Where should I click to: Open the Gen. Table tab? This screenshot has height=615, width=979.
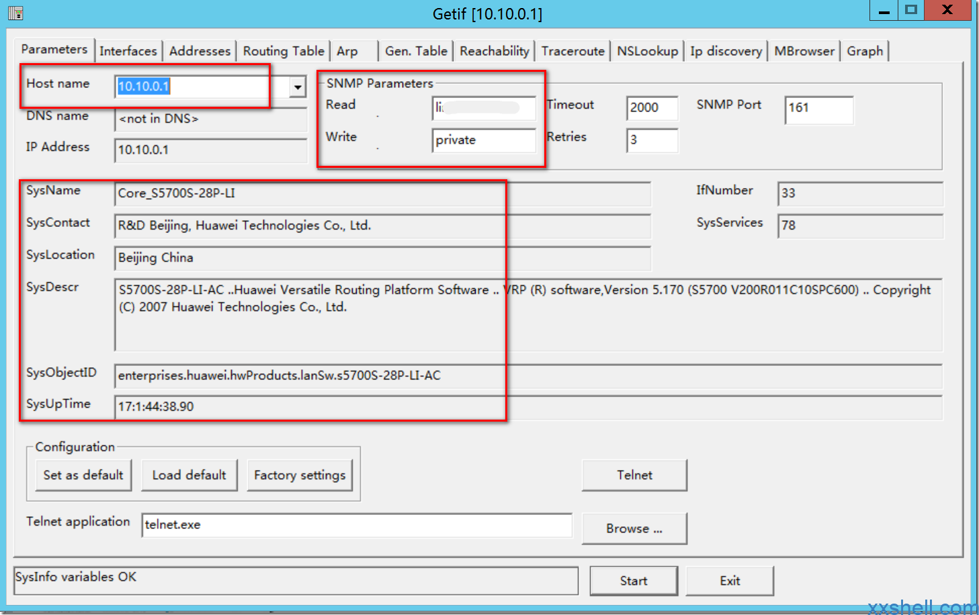[x=416, y=51]
